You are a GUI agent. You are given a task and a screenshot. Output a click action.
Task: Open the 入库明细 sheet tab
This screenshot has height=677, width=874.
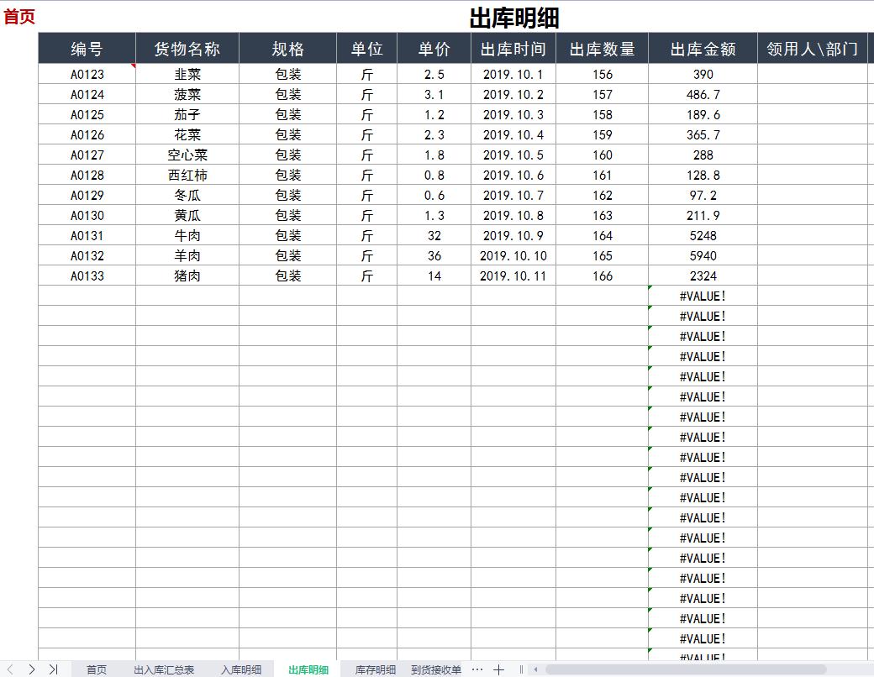(x=242, y=669)
